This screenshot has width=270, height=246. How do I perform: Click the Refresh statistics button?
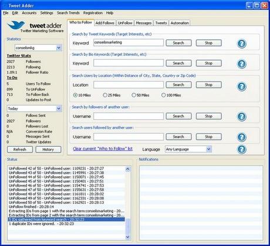20,150
